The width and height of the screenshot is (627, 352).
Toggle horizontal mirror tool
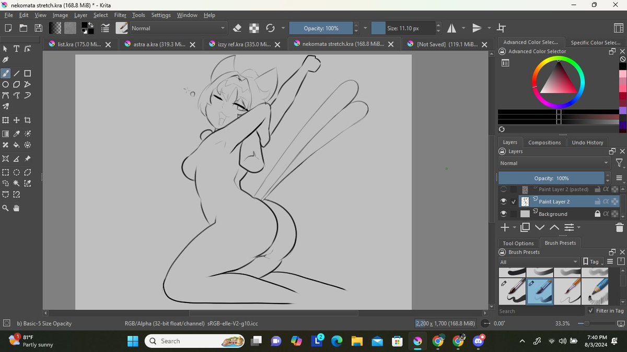pos(451,28)
